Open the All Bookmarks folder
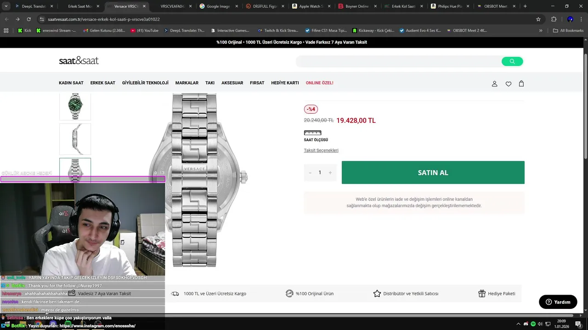The image size is (588, 330). tap(568, 30)
